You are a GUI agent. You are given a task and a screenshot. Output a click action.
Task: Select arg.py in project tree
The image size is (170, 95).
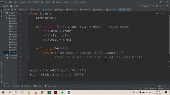pyautogui.click(x=13, y=21)
